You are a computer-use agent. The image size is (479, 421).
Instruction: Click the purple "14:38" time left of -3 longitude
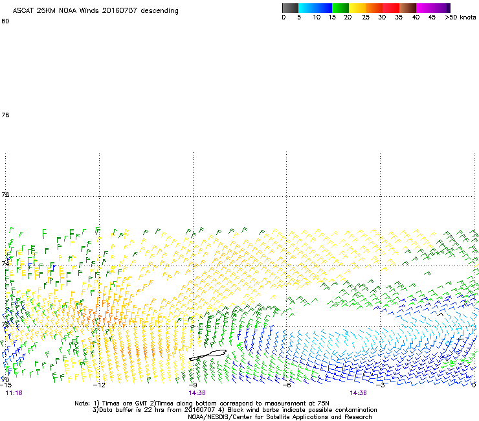click(x=359, y=393)
